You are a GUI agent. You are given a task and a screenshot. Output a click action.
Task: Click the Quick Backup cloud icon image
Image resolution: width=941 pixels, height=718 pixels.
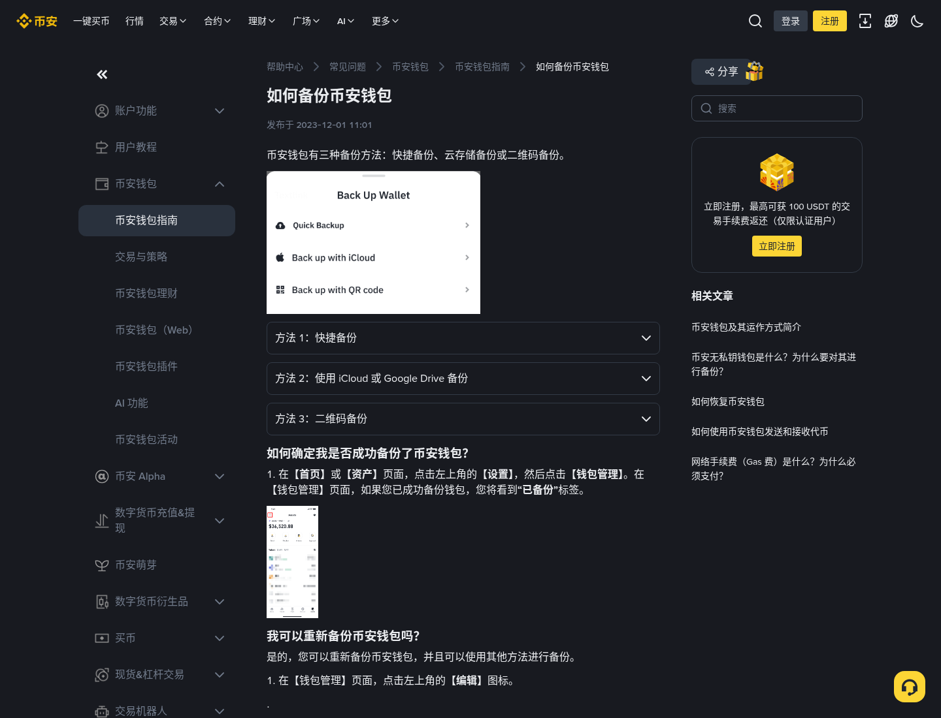pos(280,225)
